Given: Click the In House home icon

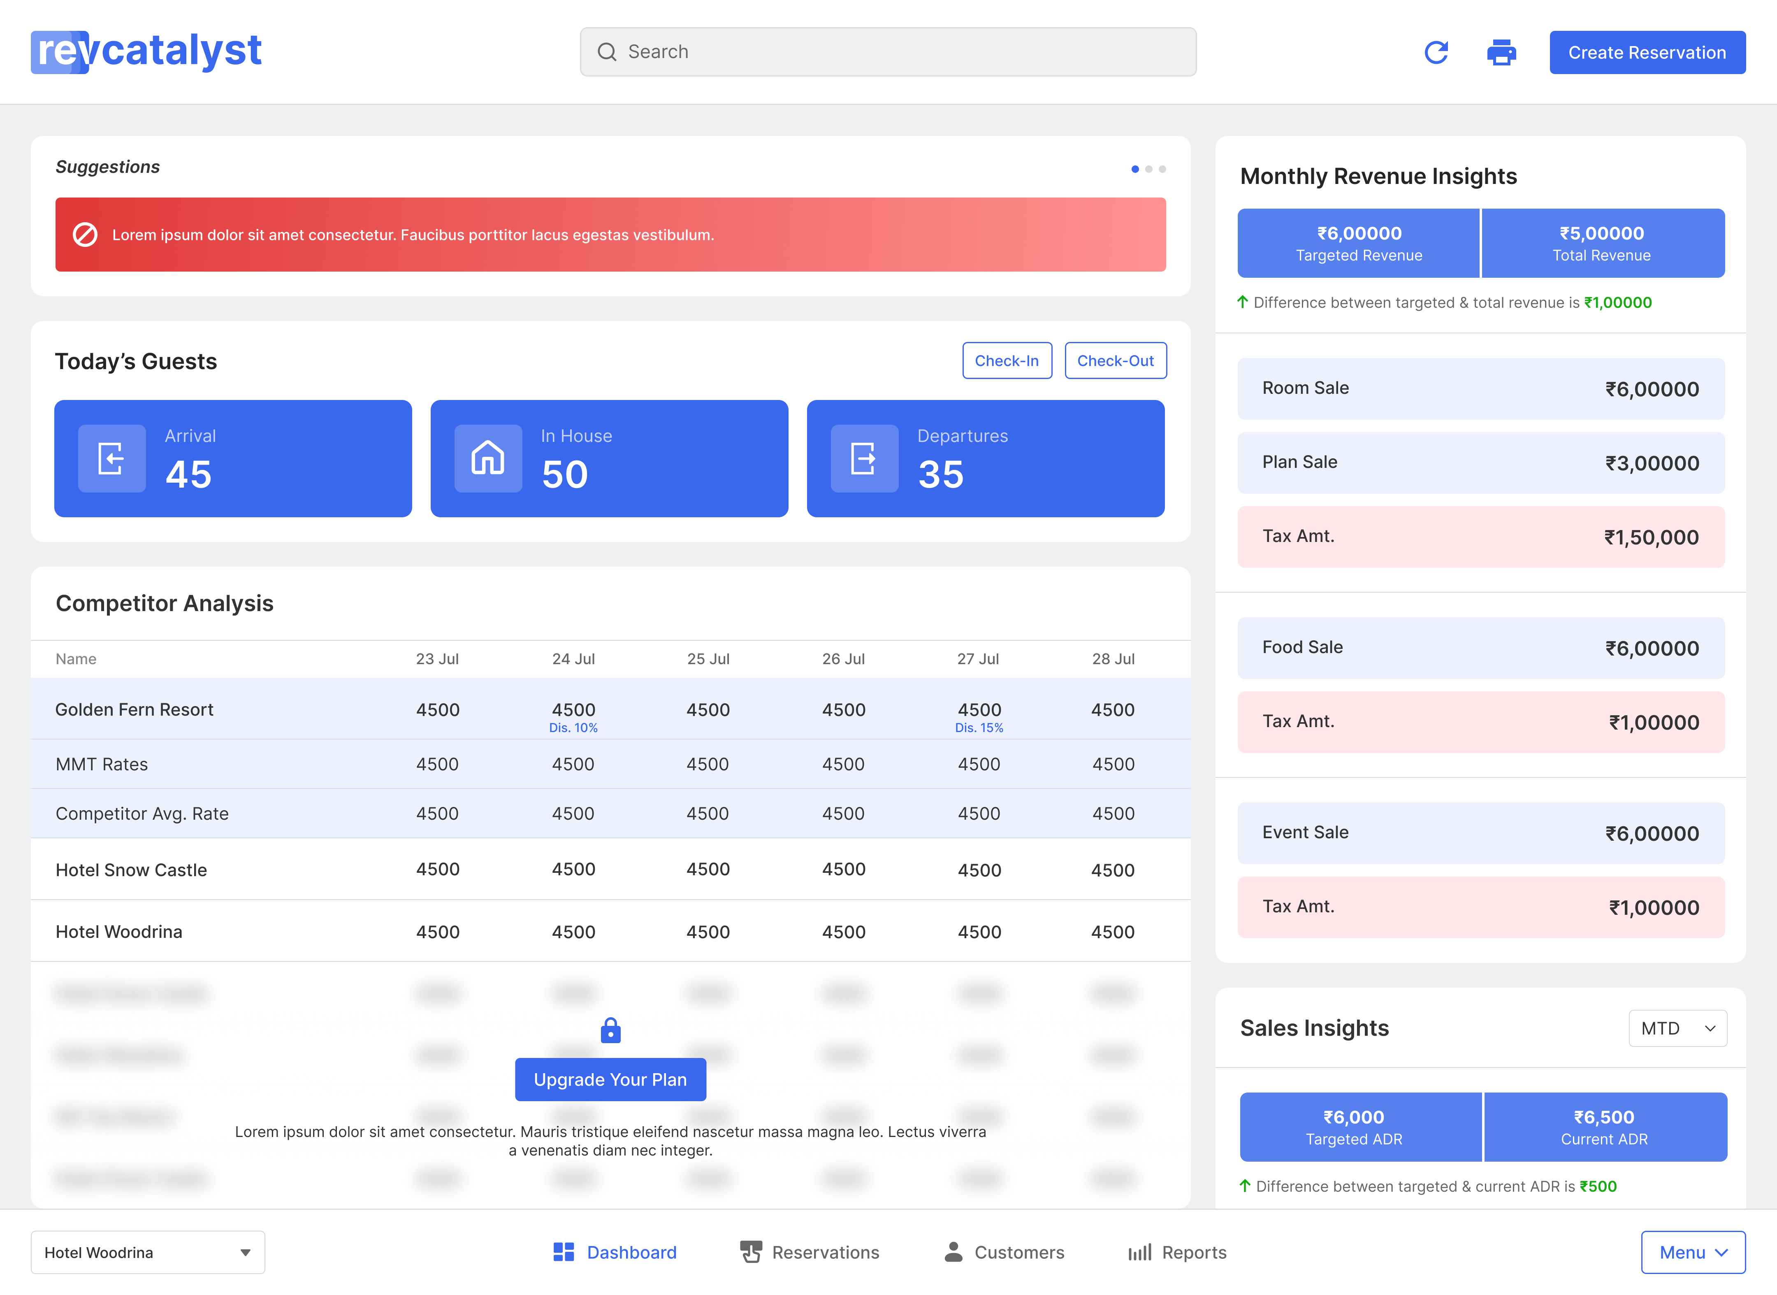Looking at the screenshot, I should pyautogui.click(x=488, y=458).
